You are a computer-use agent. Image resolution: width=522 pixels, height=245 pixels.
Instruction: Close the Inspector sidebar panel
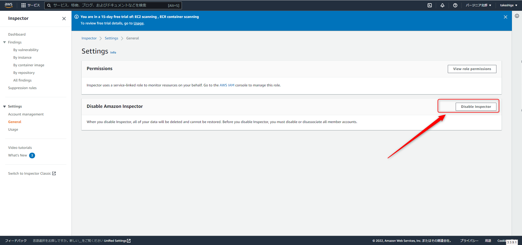[64, 18]
